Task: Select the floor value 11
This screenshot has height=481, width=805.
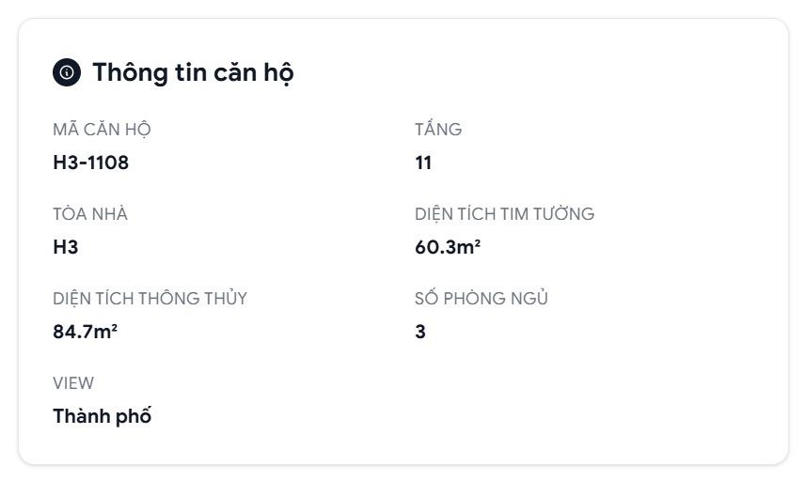Action: click(x=423, y=163)
